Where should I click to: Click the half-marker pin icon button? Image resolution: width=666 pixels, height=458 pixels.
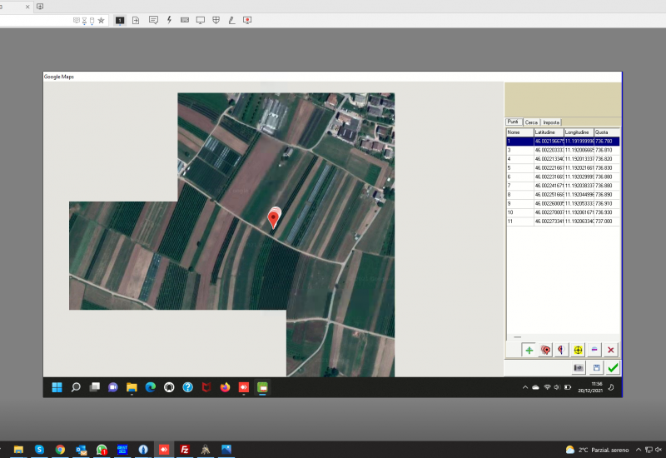pos(562,351)
